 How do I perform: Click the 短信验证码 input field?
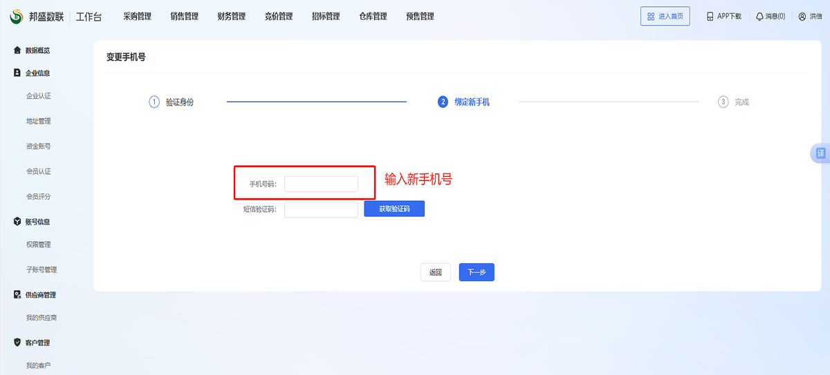click(321, 209)
